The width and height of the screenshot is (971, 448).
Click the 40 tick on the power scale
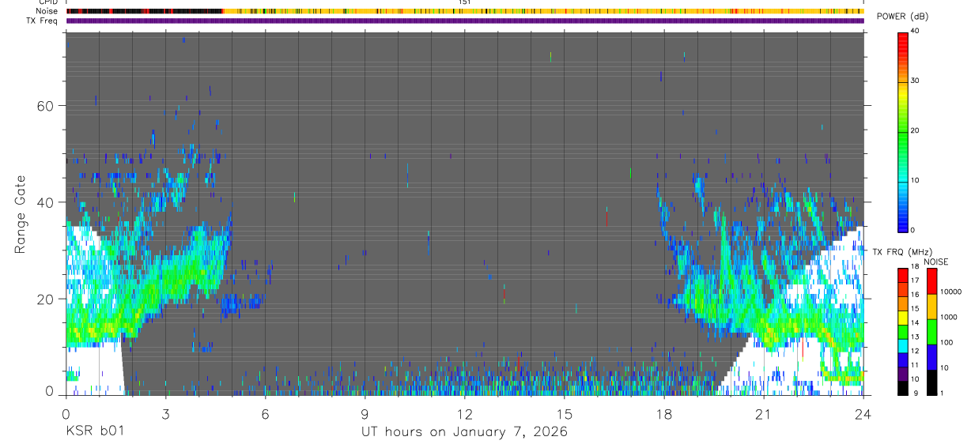(915, 31)
